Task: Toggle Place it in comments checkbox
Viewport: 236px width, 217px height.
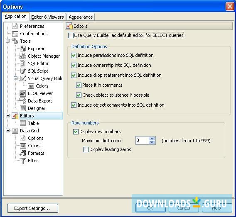Action: tap(79, 85)
